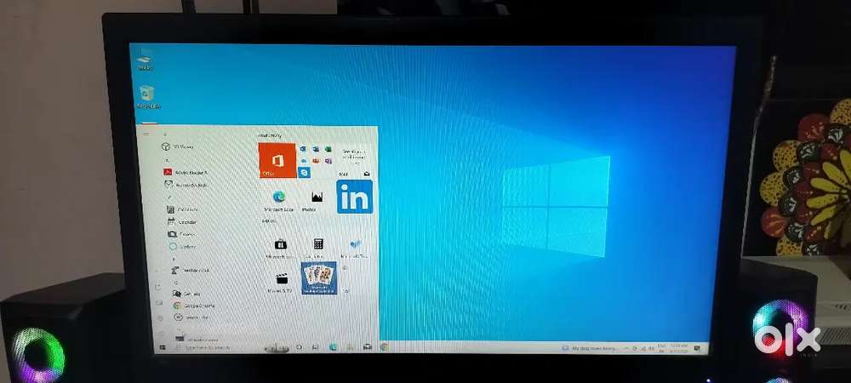Image resolution: width=851 pixels, height=383 pixels.
Task: Open the volume icon in the tray
Action: click(x=651, y=348)
